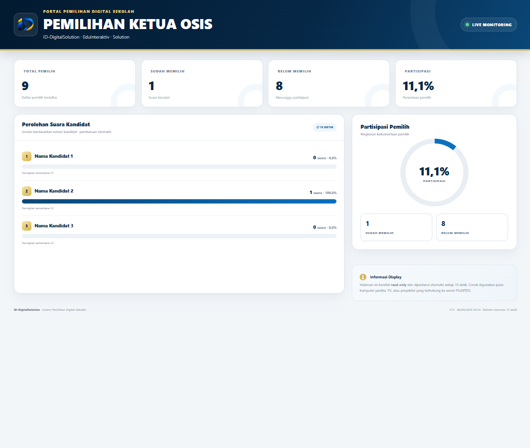Click "Ringkasan keikutsertaan pemilih" subtitle
Screen dimensions: 530x448
tap(385, 134)
